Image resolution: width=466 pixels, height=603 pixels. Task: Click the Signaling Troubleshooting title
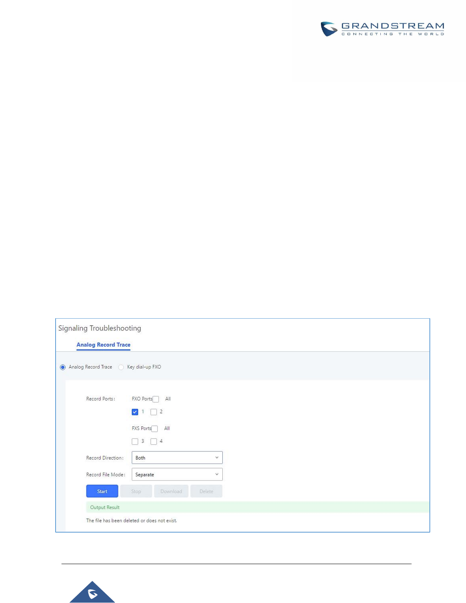coord(100,328)
